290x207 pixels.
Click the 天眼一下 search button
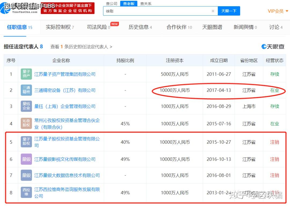click(x=229, y=11)
